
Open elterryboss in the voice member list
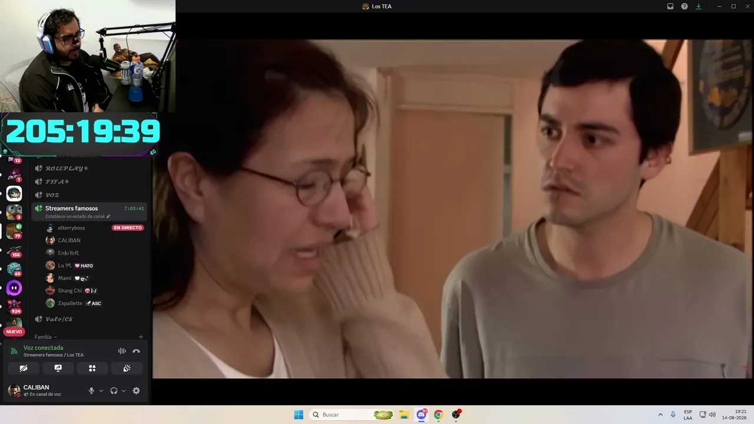click(x=71, y=228)
